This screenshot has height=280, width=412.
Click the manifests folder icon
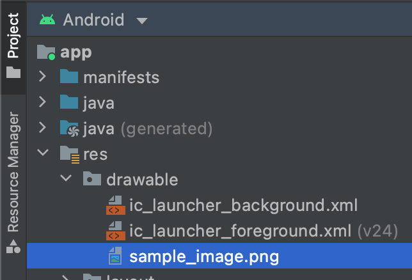tap(68, 77)
